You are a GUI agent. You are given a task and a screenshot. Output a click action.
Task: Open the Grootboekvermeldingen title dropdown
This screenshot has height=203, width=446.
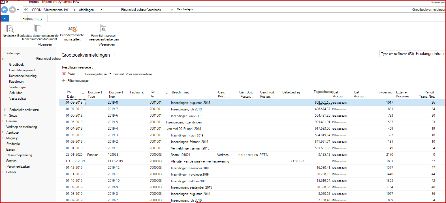tap(114, 54)
